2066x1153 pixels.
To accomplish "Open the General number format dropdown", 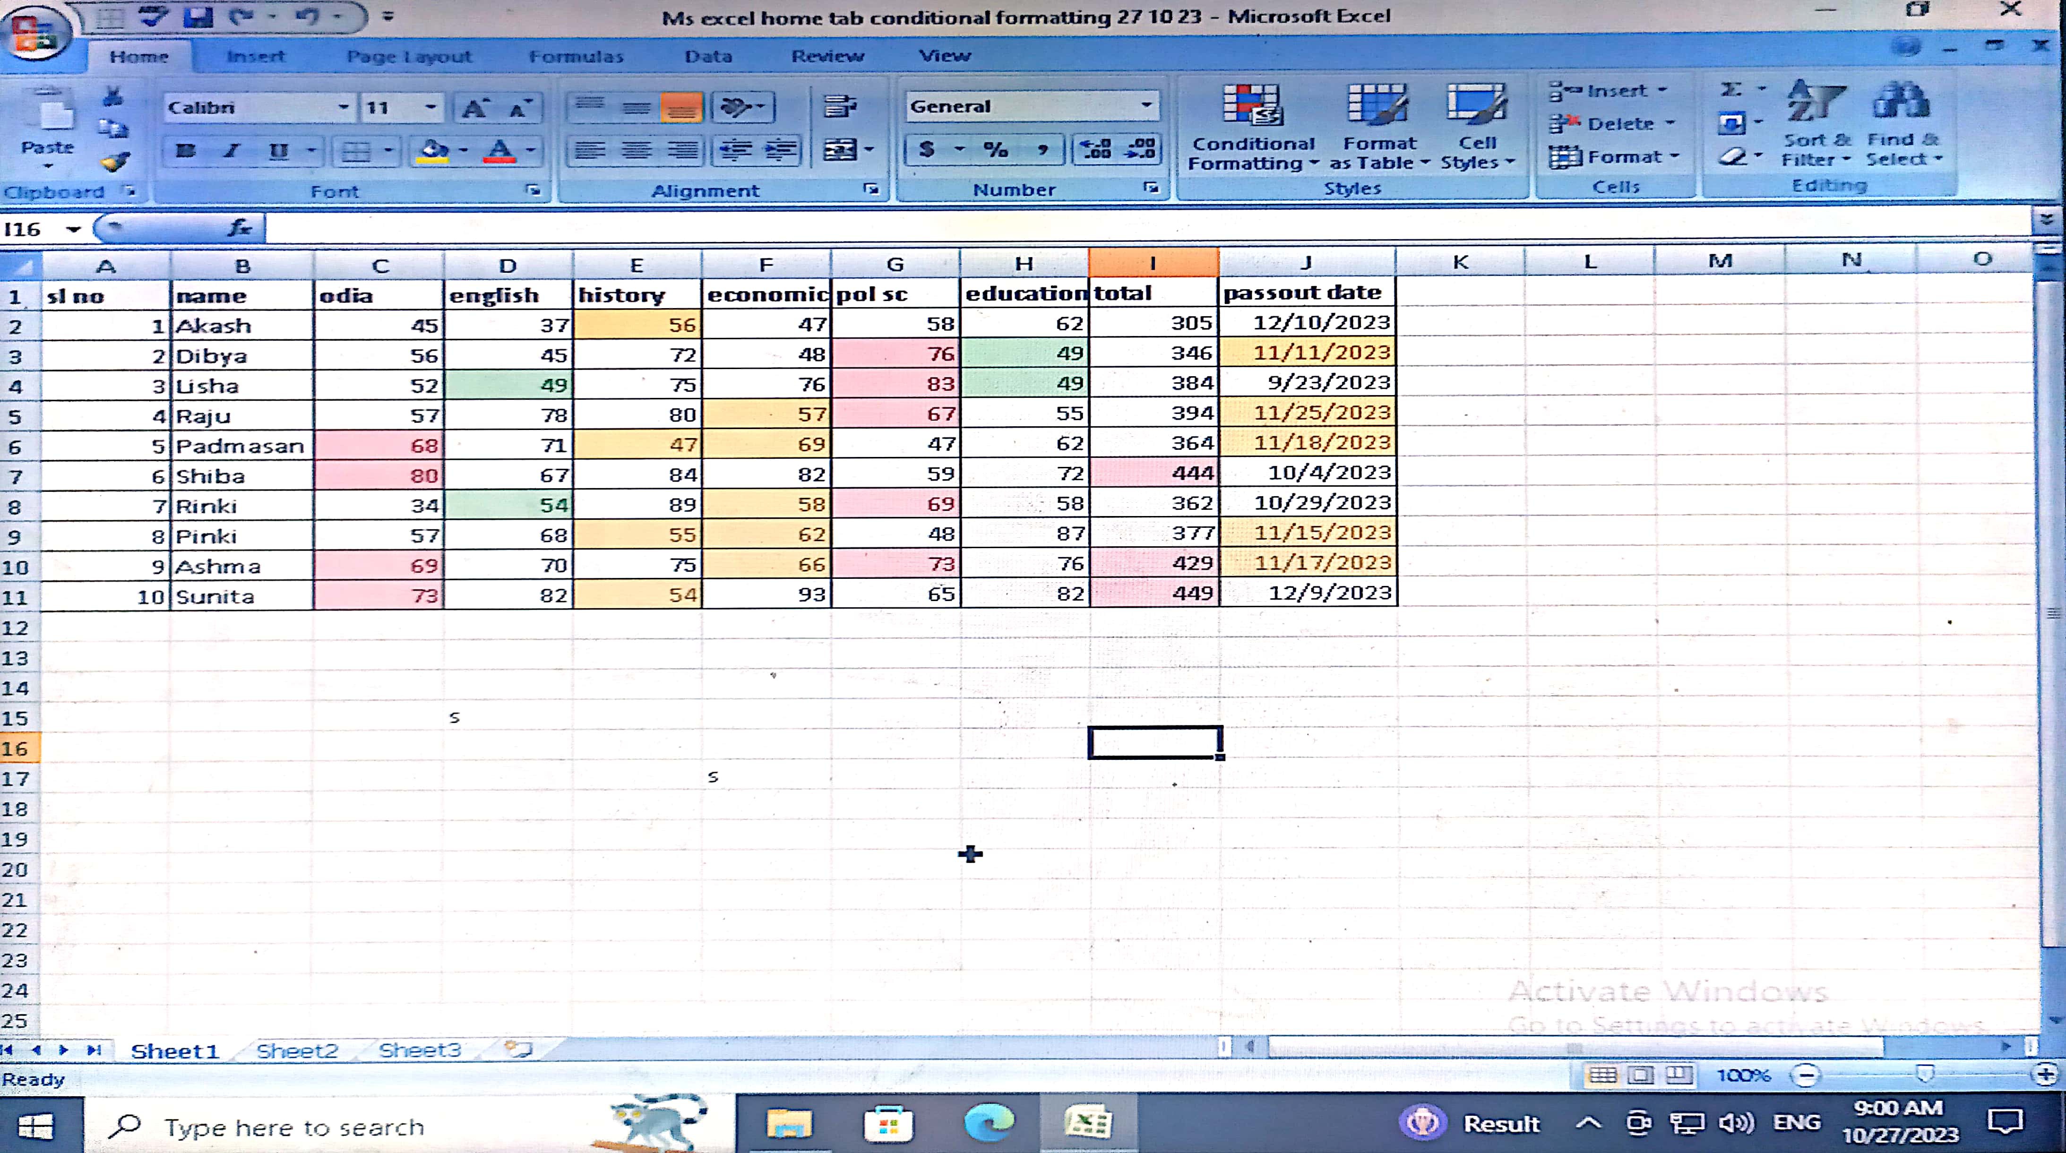I will (x=1146, y=106).
